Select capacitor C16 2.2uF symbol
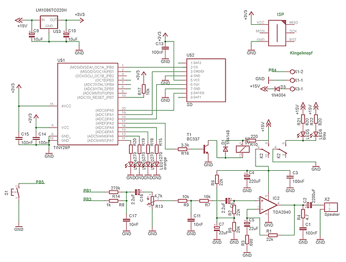This screenshot has width=346, height=262. (138, 192)
